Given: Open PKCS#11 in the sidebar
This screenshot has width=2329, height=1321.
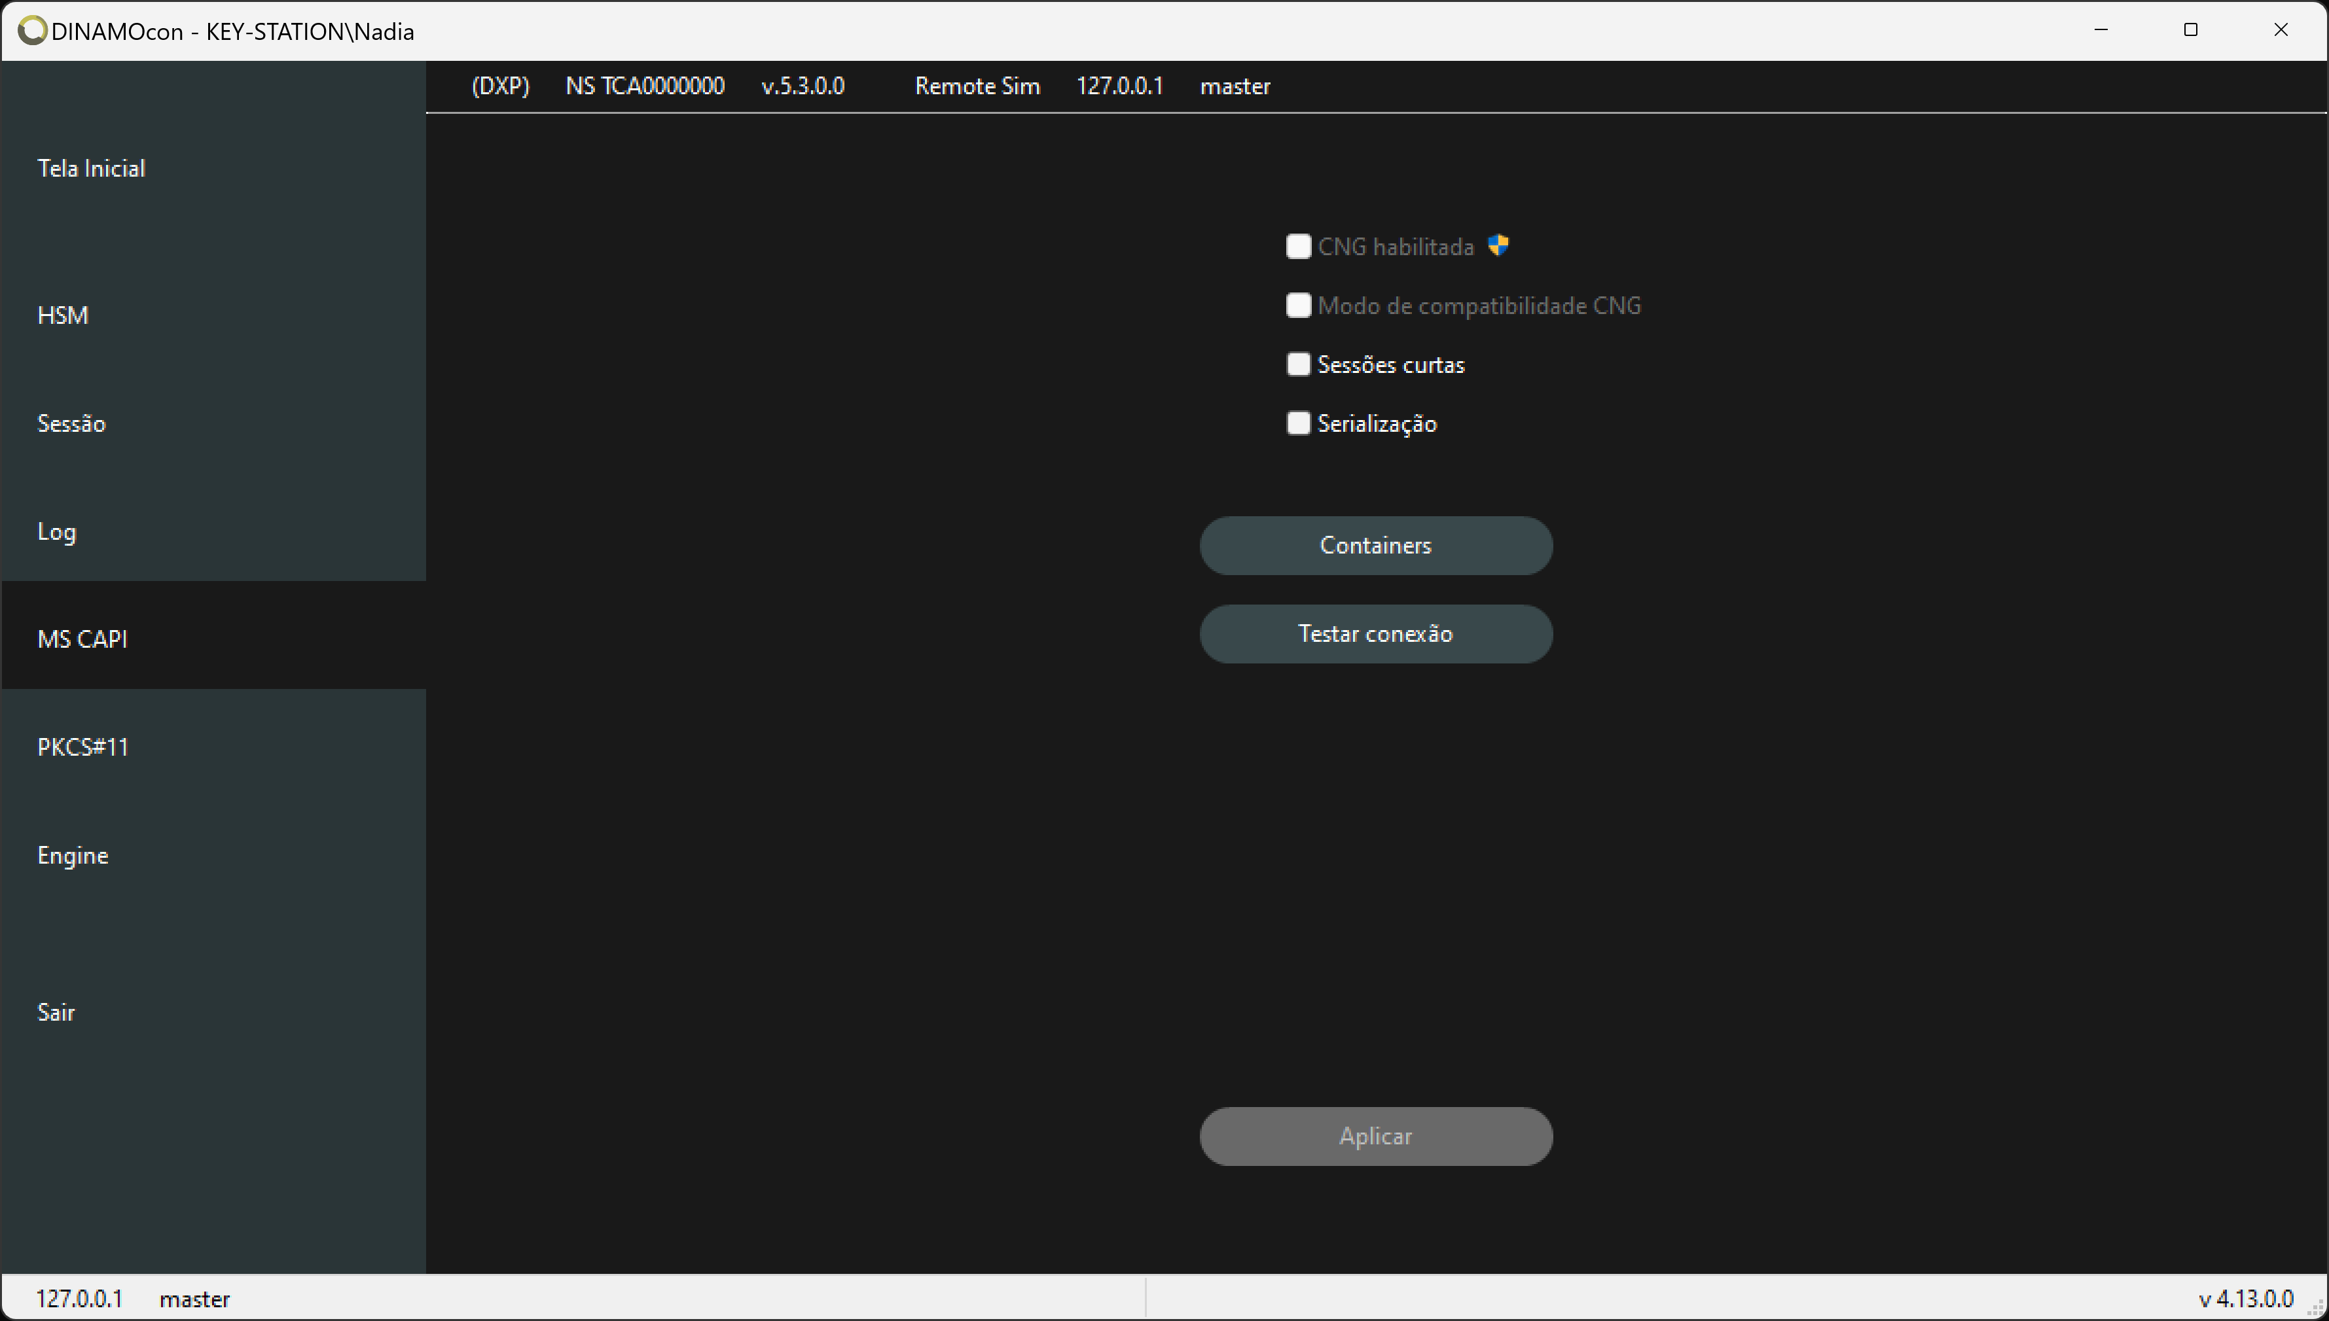Looking at the screenshot, I should coord(213,747).
